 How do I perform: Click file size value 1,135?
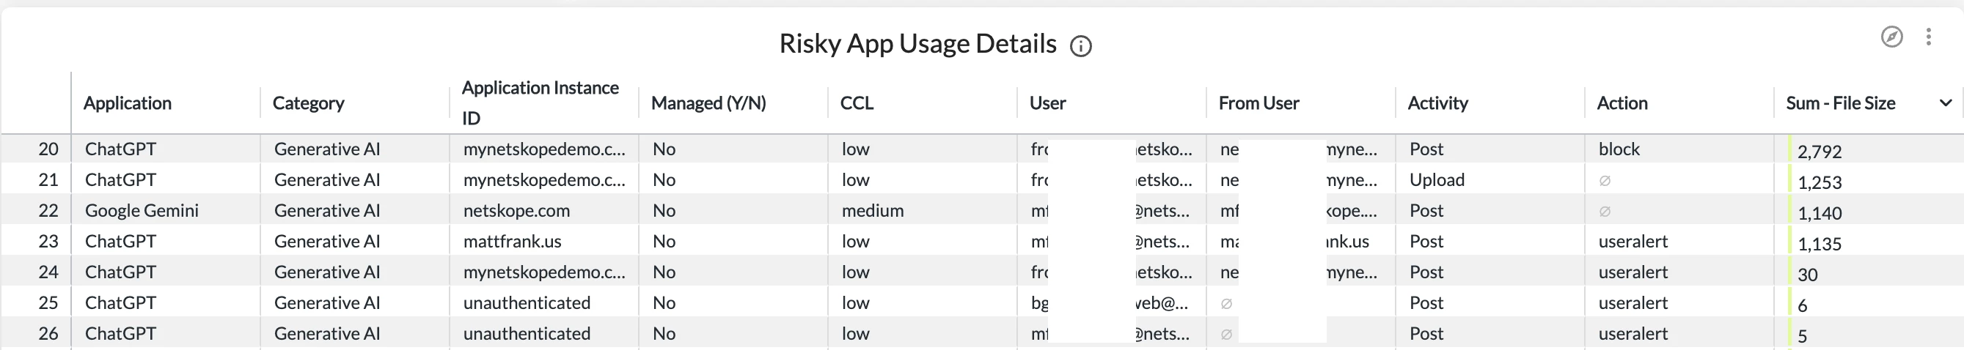[x=1819, y=245]
